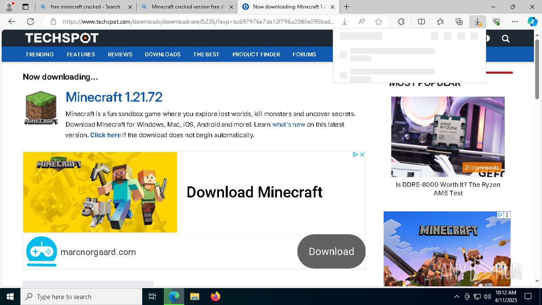
Task: Open 'Is DDR5-8000 Worth It?' article
Action: click(x=448, y=189)
